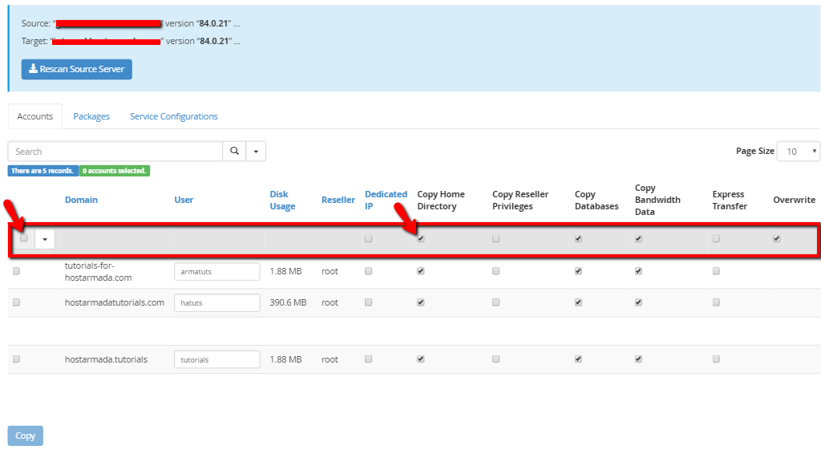The height and width of the screenshot is (462, 821).
Task: Click the Rescan Source Server button
Action: click(x=76, y=69)
